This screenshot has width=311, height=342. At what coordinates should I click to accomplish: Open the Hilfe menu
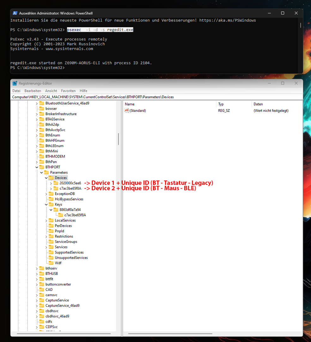83,91
